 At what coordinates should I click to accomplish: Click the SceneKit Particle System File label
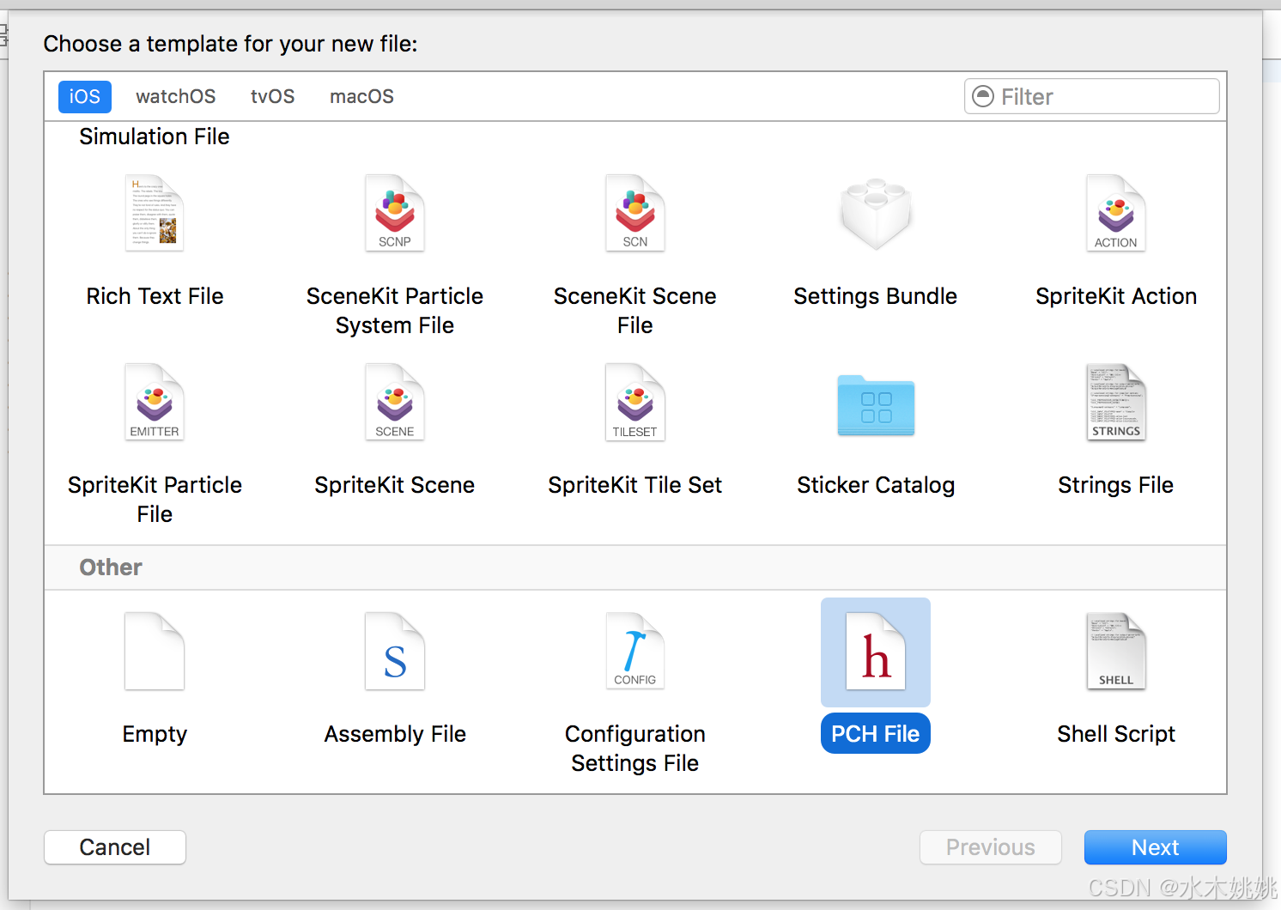click(395, 311)
